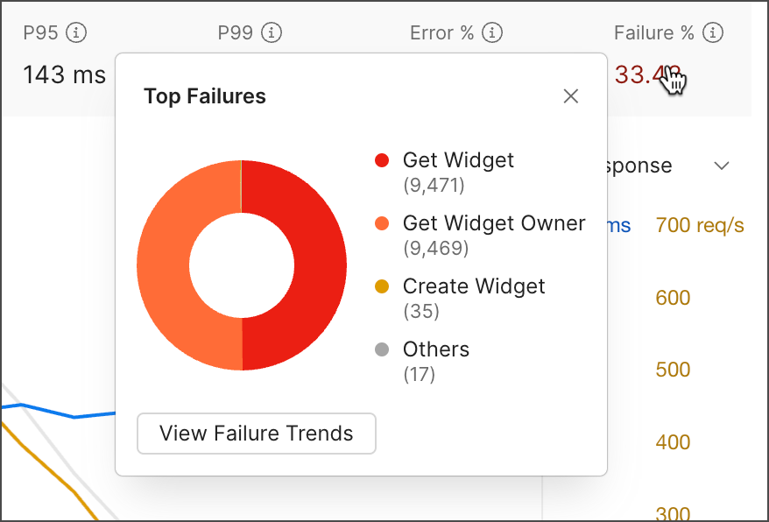Select the Get Widget Owner failure entry
The width and height of the screenshot is (769, 522).
(494, 223)
